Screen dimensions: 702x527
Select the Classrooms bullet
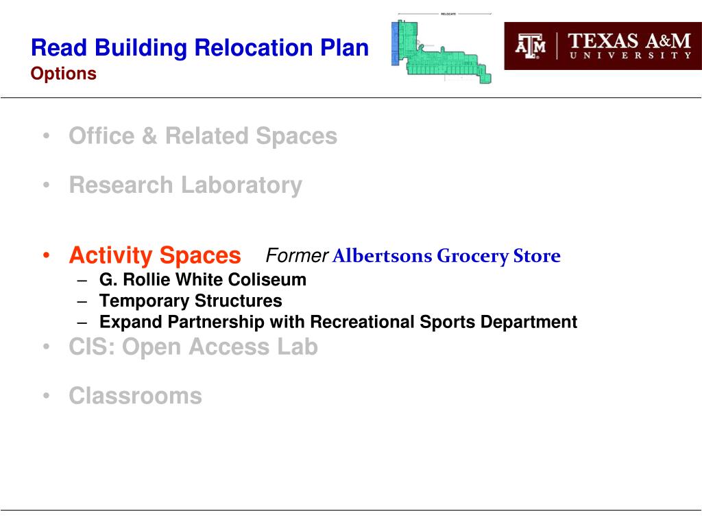point(135,396)
